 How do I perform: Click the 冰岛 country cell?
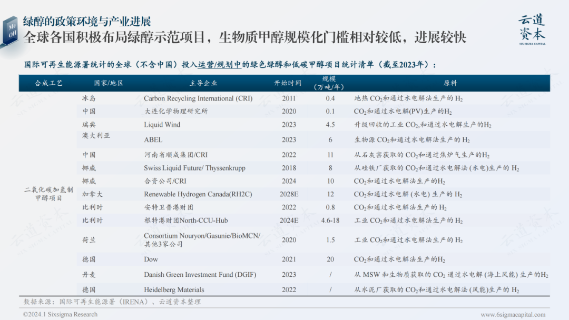point(89,98)
